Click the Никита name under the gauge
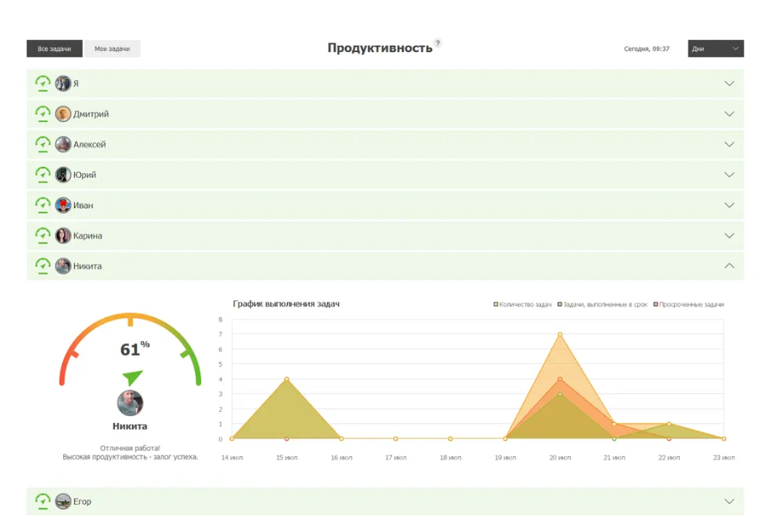This screenshot has width=757, height=527. (x=130, y=426)
